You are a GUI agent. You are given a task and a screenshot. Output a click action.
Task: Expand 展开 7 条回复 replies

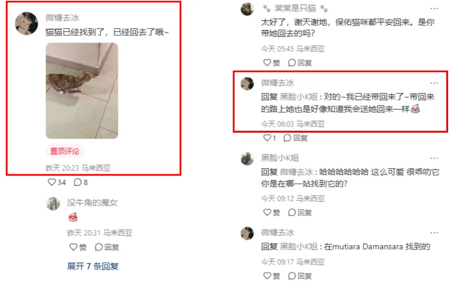click(93, 266)
